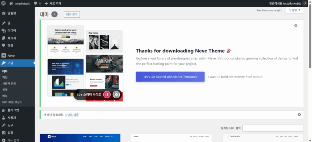The height and width of the screenshot is (142, 312).
Task: Click the 설치된 테마 검색 input field
Action: [273, 128]
